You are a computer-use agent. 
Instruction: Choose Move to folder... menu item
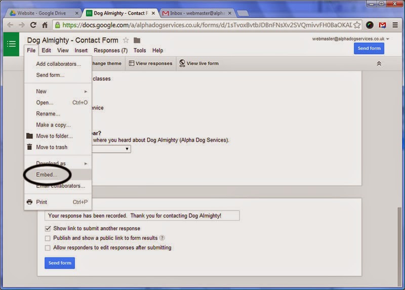pos(58,136)
